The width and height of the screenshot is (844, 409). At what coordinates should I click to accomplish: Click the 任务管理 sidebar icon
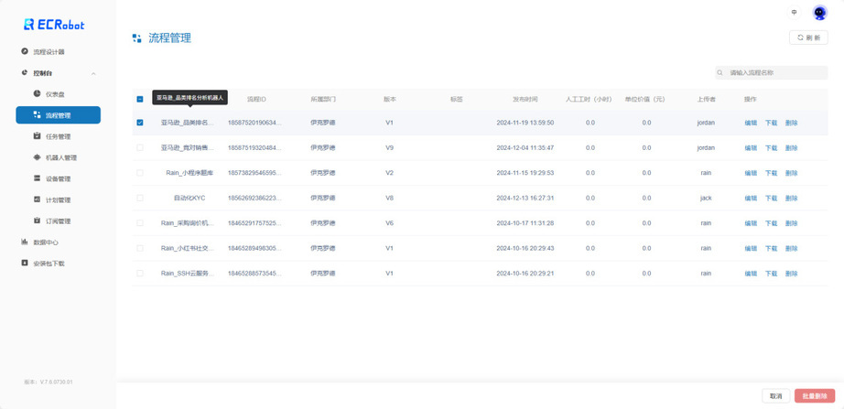(38, 136)
